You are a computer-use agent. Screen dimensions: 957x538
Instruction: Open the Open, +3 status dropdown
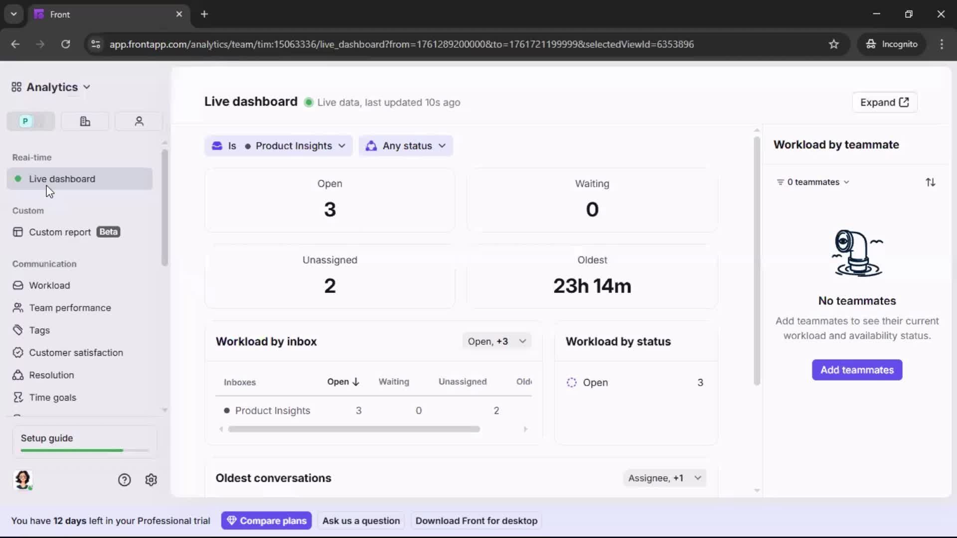(x=497, y=341)
